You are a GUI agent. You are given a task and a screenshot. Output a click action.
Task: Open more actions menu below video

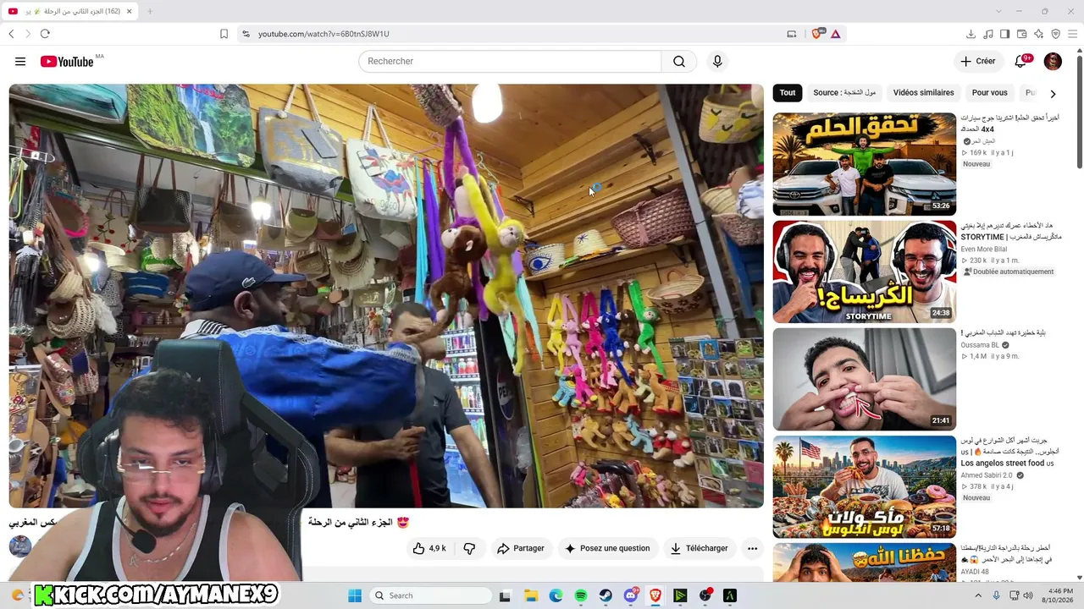coord(752,548)
